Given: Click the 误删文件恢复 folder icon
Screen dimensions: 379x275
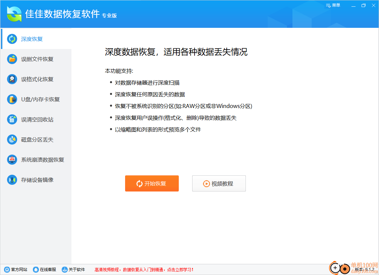Looking at the screenshot, I should coord(12,59).
